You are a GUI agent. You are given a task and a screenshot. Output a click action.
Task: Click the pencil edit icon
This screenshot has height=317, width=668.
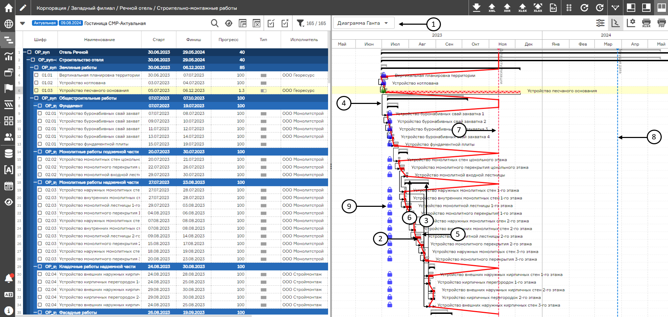23,8
